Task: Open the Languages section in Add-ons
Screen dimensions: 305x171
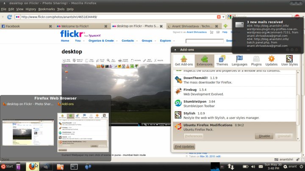Action: point(239,61)
